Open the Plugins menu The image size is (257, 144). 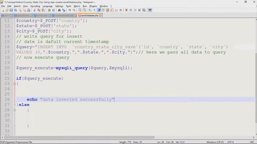[93, 6]
